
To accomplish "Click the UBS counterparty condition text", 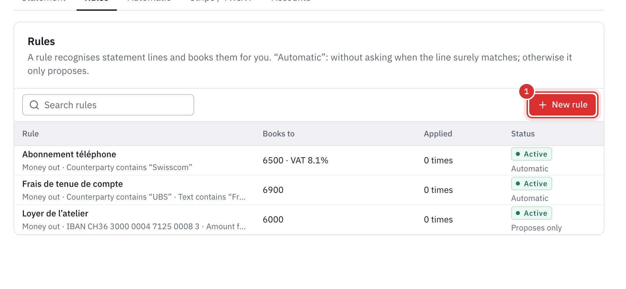I will [119, 197].
